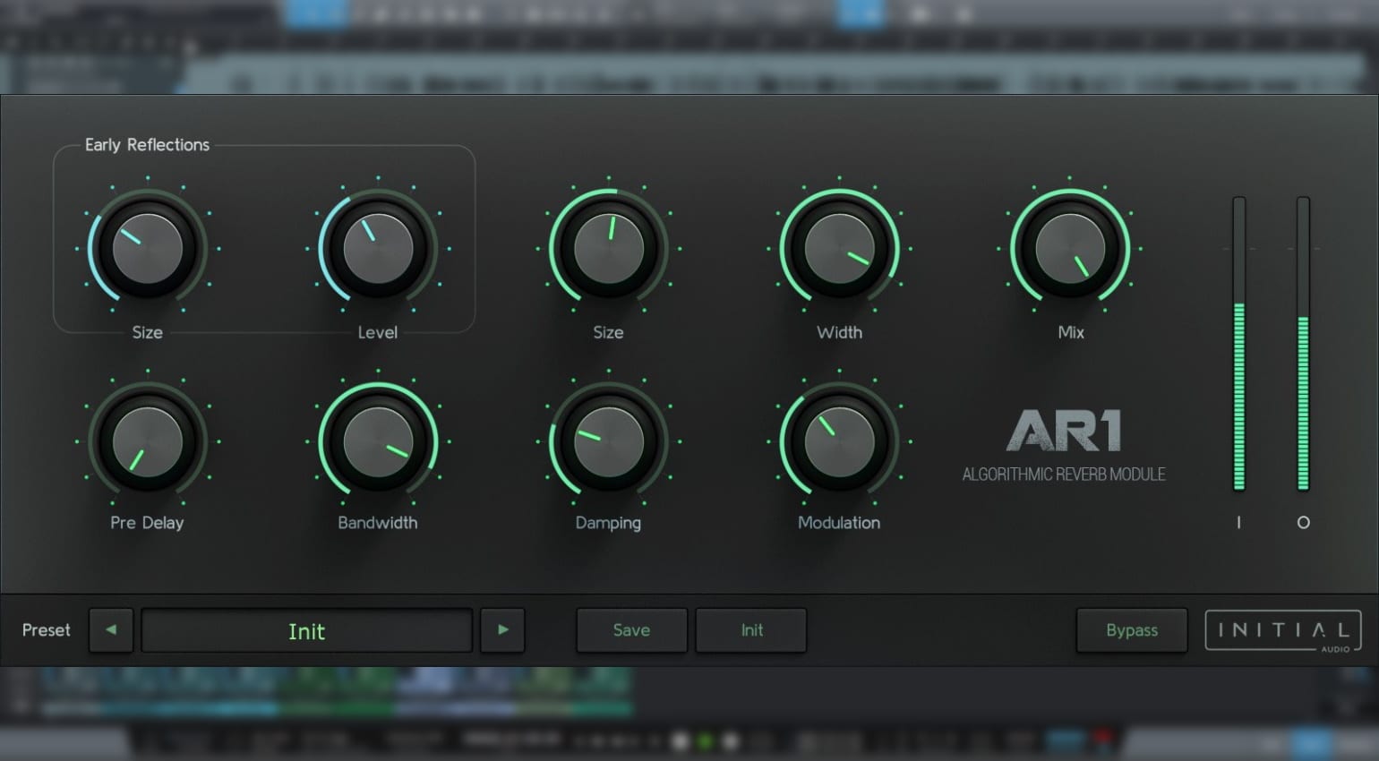
Task: Click the Bandwidth knob
Action: pos(378,441)
